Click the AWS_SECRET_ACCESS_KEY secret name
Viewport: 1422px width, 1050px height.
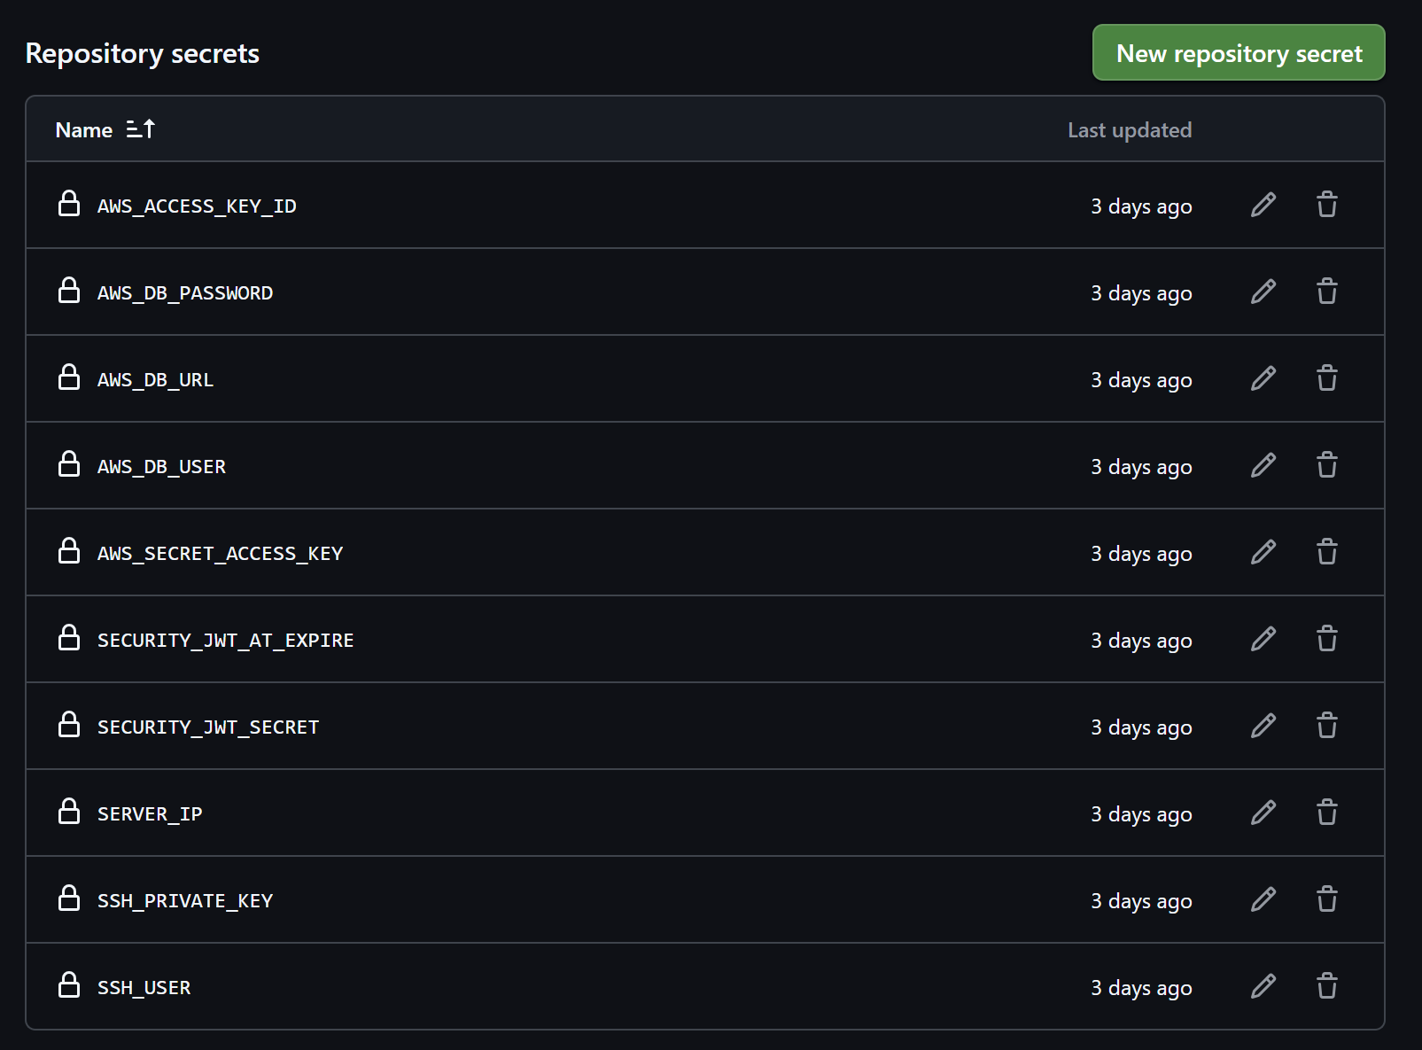click(x=220, y=554)
